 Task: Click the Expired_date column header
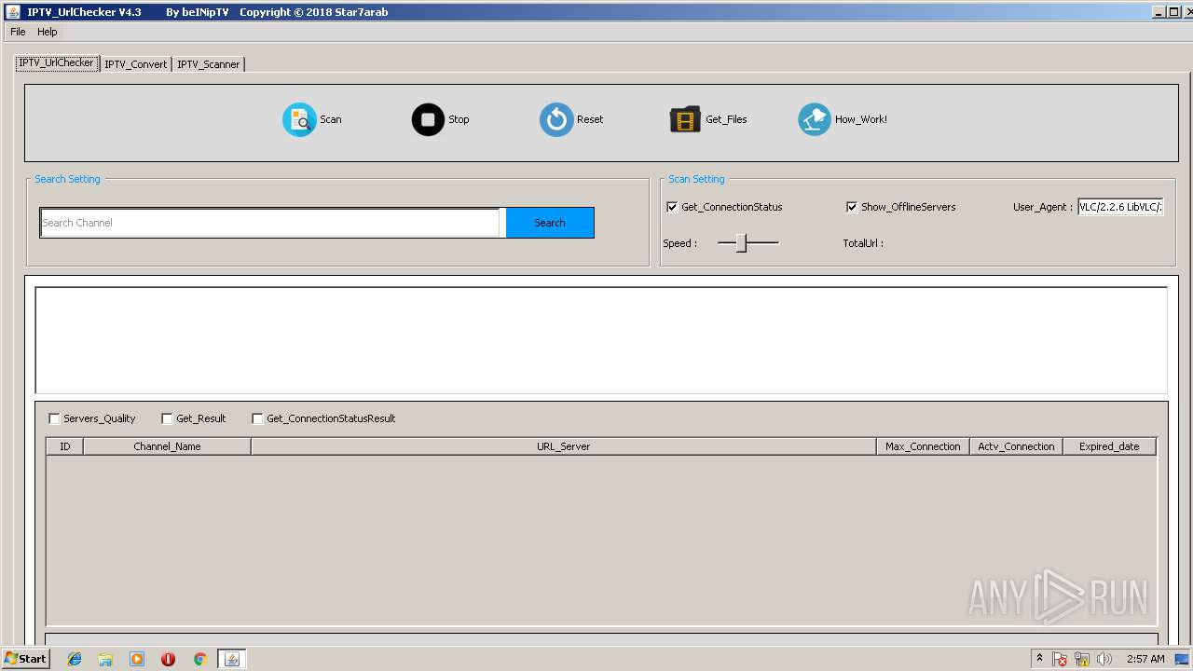tap(1109, 446)
